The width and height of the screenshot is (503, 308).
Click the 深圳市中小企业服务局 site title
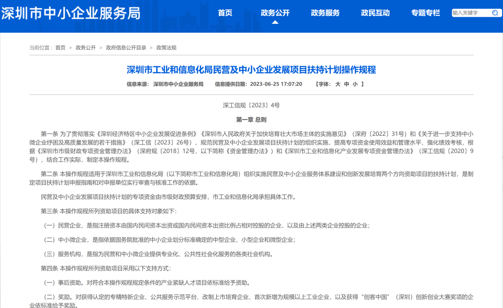(71, 13)
